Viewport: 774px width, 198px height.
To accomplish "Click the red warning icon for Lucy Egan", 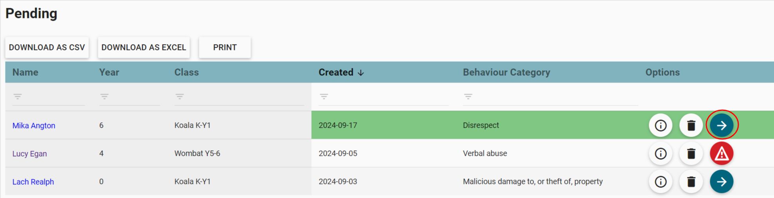I will pos(722,153).
